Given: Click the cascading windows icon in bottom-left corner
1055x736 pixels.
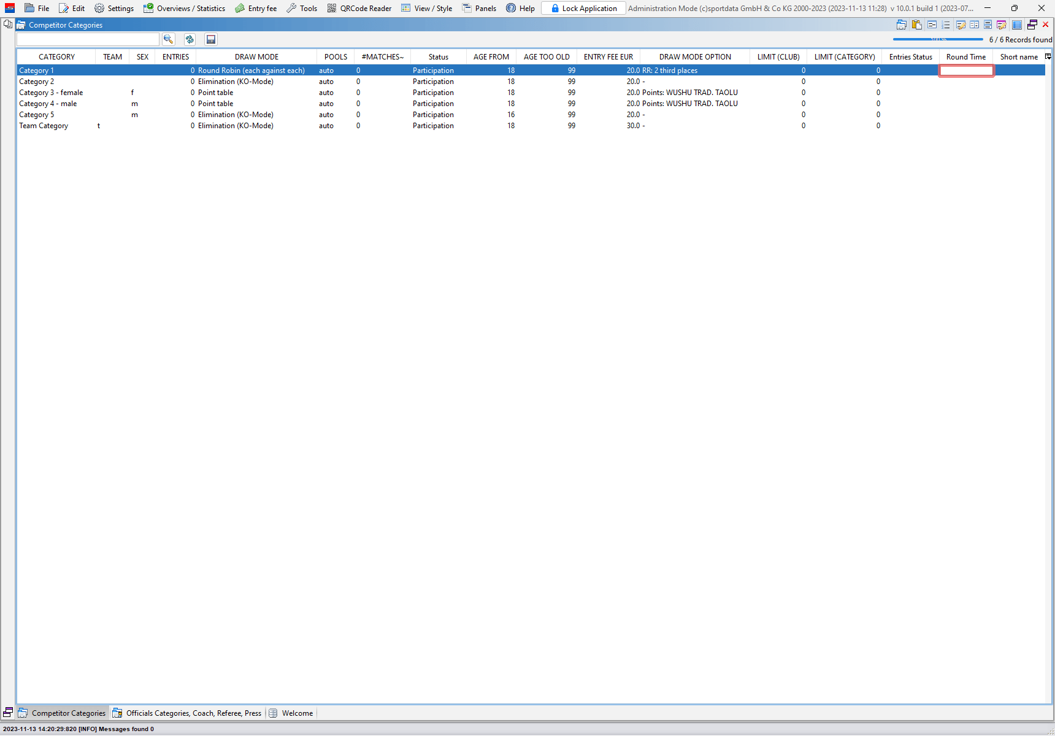Looking at the screenshot, I should (8, 713).
